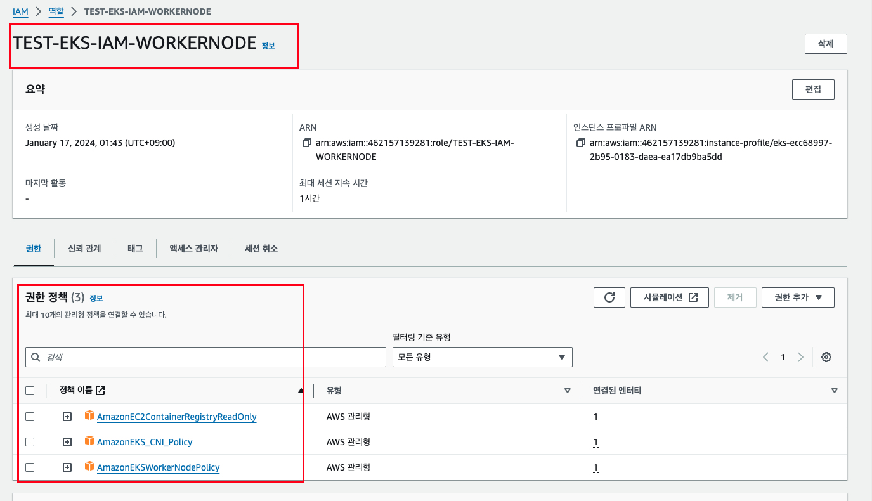This screenshot has width=872, height=501.
Task: Go to 역할 breadcrumb link
Action: [x=56, y=11]
